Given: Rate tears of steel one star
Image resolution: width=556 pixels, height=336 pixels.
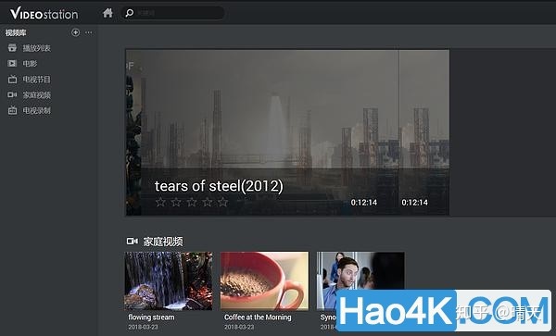Looking at the screenshot, I should (160, 202).
